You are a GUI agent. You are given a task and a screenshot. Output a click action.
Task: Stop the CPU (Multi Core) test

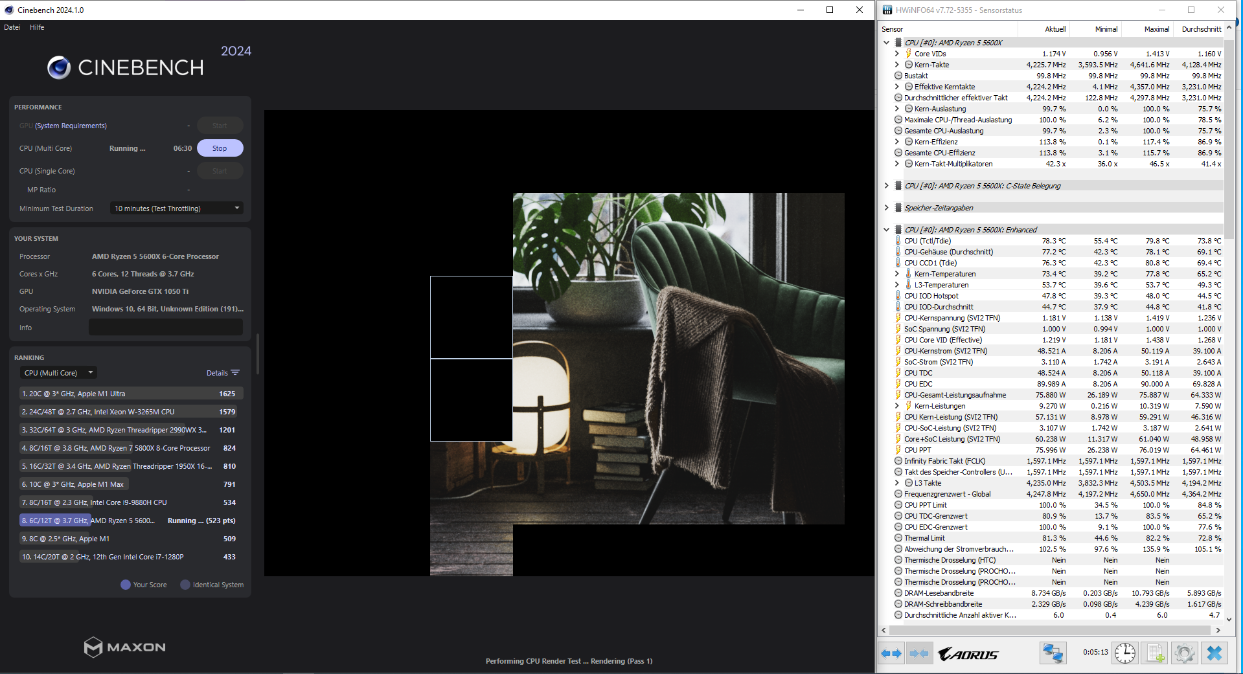(220, 148)
